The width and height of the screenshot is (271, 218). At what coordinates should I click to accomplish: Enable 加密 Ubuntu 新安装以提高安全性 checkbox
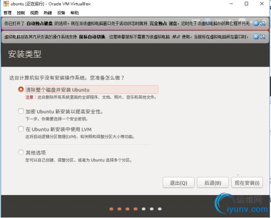pyautogui.click(x=21, y=111)
